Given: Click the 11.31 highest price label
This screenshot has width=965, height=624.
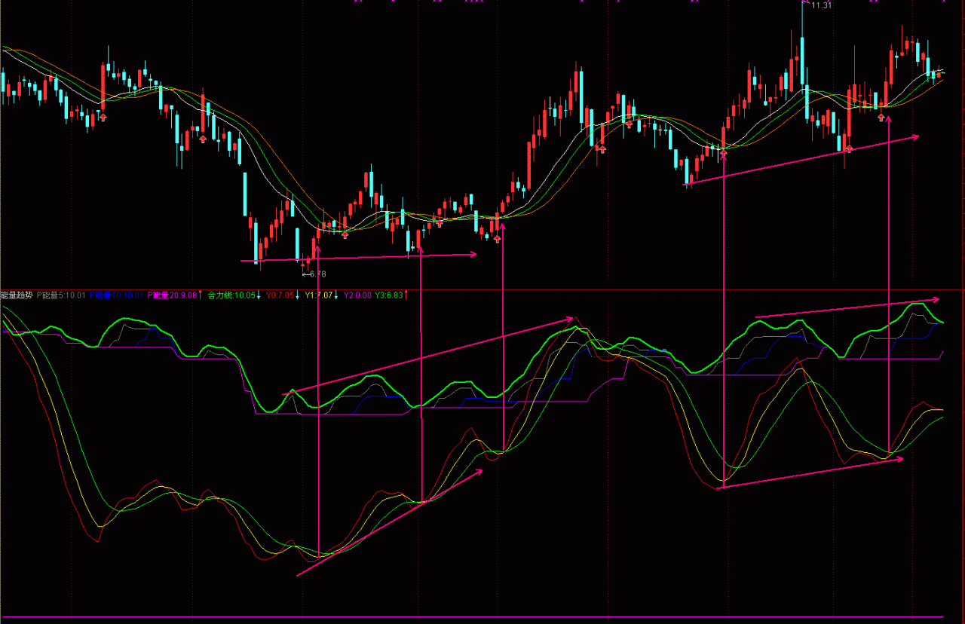Looking at the screenshot, I should [x=821, y=6].
